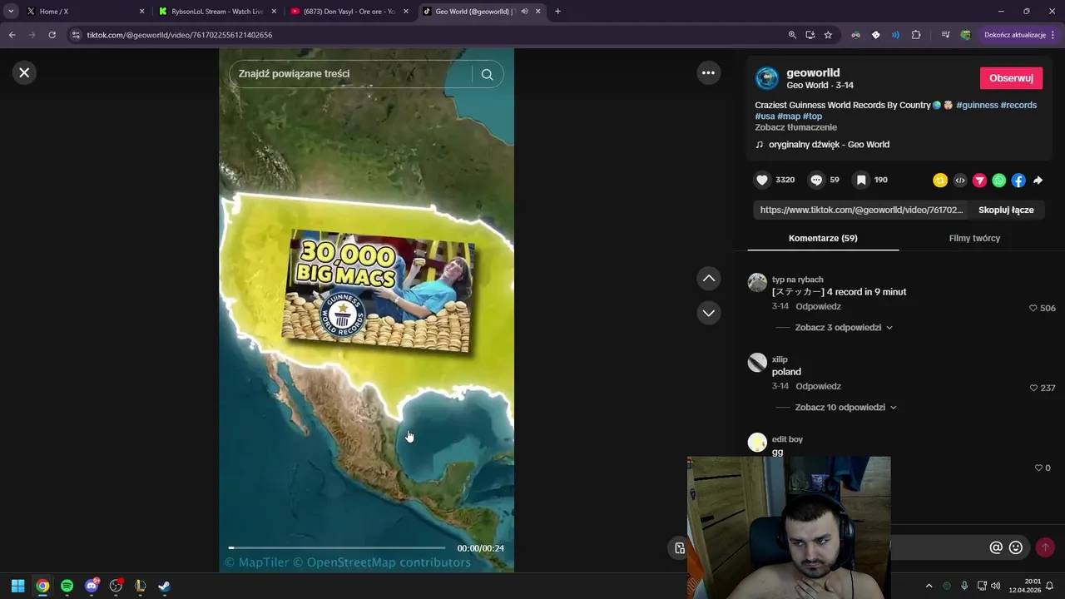
Task: Go to previous video with up arrow
Action: tap(708, 278)
